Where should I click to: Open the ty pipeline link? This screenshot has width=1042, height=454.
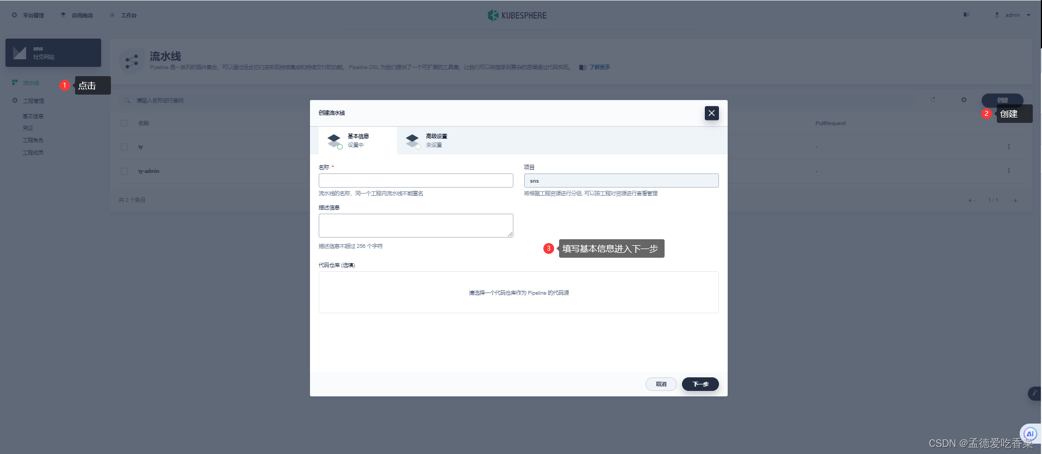pyautogui.click(x=140, y=147)
